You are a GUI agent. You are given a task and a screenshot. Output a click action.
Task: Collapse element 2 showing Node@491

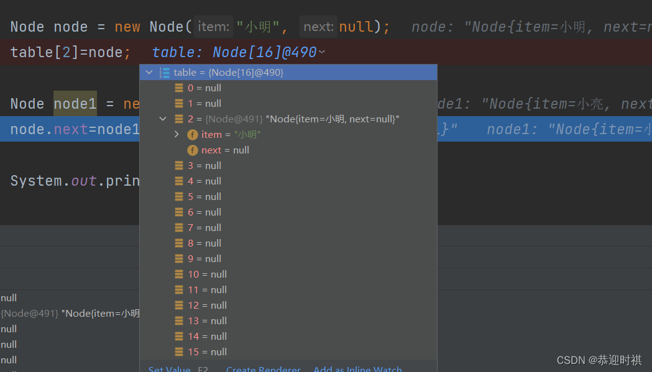tap(163, 119)
